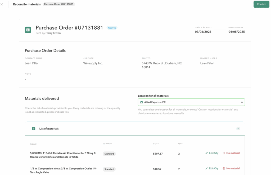
Task: Click Standard variant tag for Angle Valve
Action: (109, 169)
